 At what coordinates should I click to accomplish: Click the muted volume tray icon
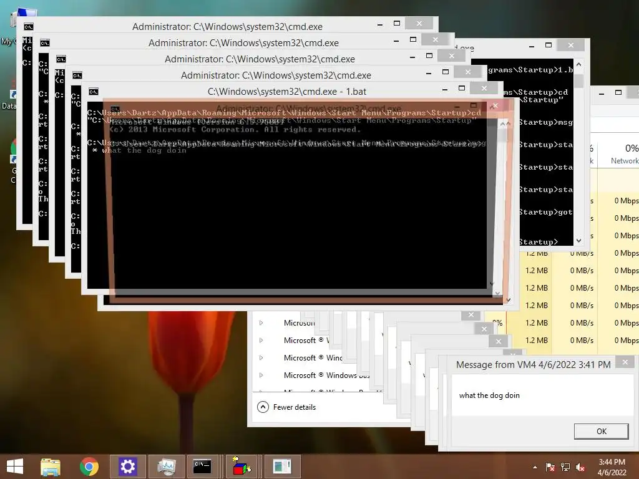[580, 467]
